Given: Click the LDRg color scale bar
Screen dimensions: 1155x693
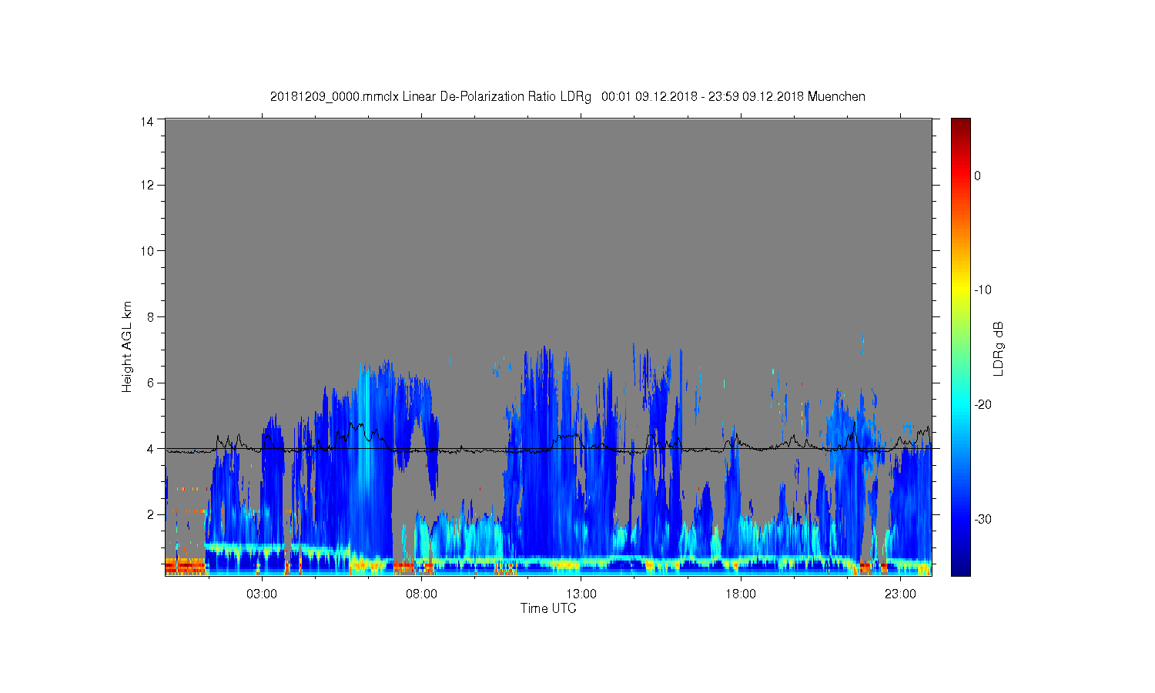Looking at the screenshot, I should 960,346.
